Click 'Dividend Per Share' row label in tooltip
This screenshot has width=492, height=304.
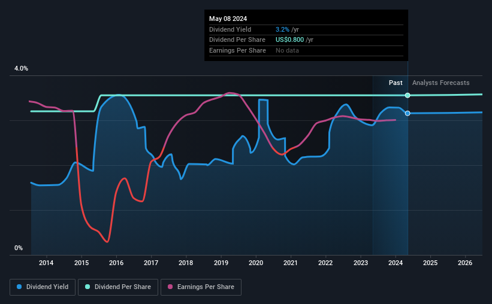point(237,40)
